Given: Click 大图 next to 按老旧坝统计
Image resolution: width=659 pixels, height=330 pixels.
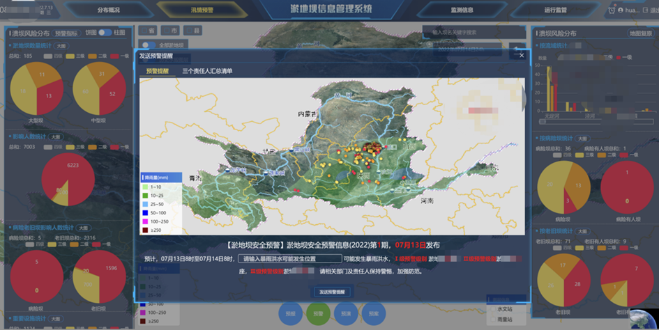Looking at the screenshot, I should (x=582, y=231).
